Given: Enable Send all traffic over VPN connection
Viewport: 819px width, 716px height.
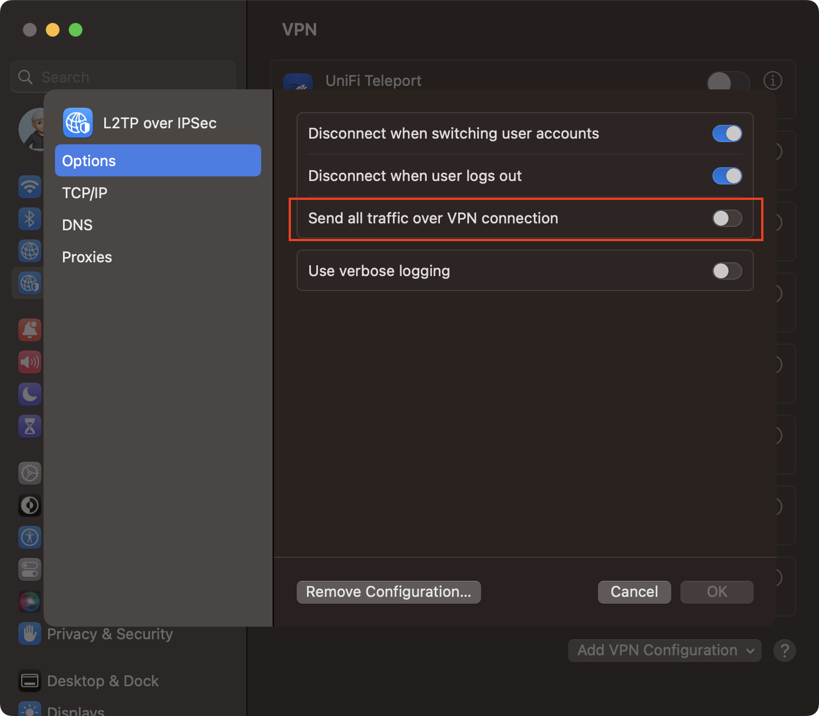Looking at the screenshot, I should (727, 218).
